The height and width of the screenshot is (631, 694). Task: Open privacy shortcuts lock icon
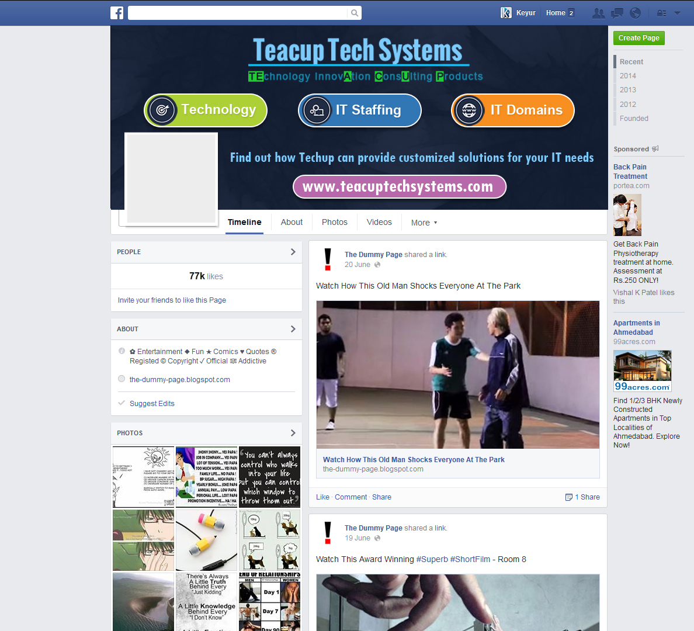click(x=662, y=13)
